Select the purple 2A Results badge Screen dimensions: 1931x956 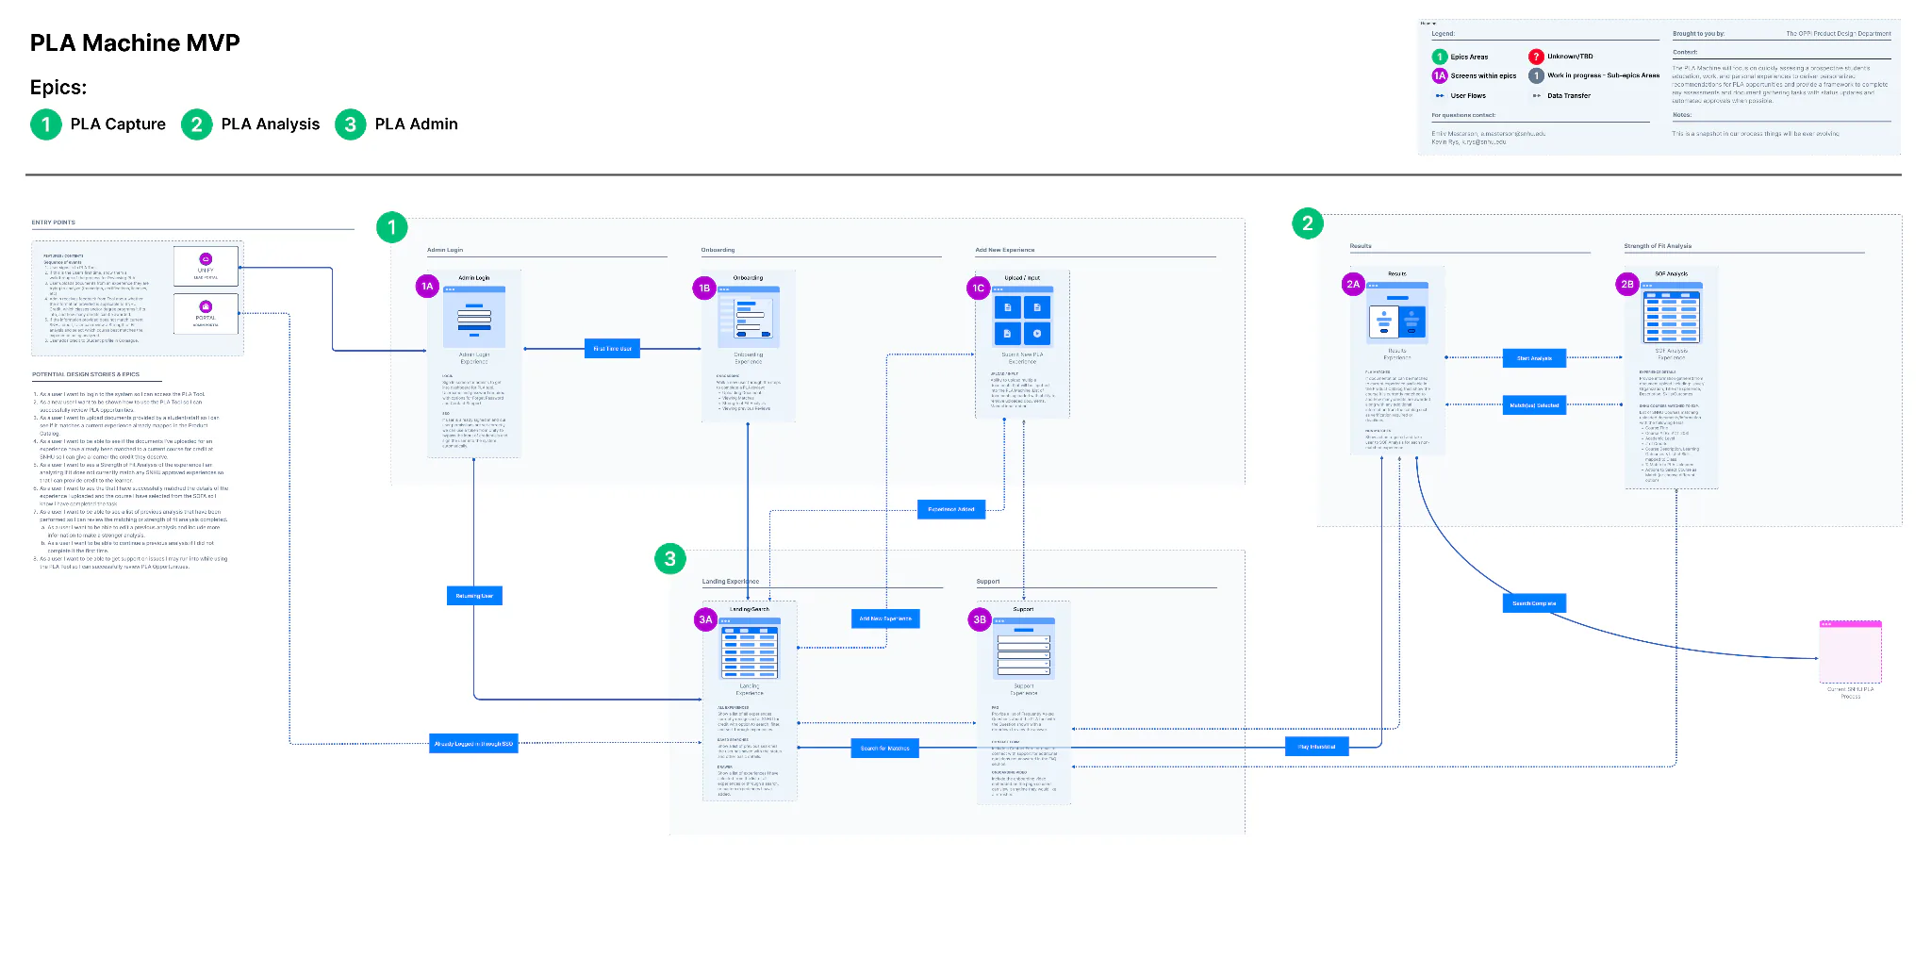1353,284
